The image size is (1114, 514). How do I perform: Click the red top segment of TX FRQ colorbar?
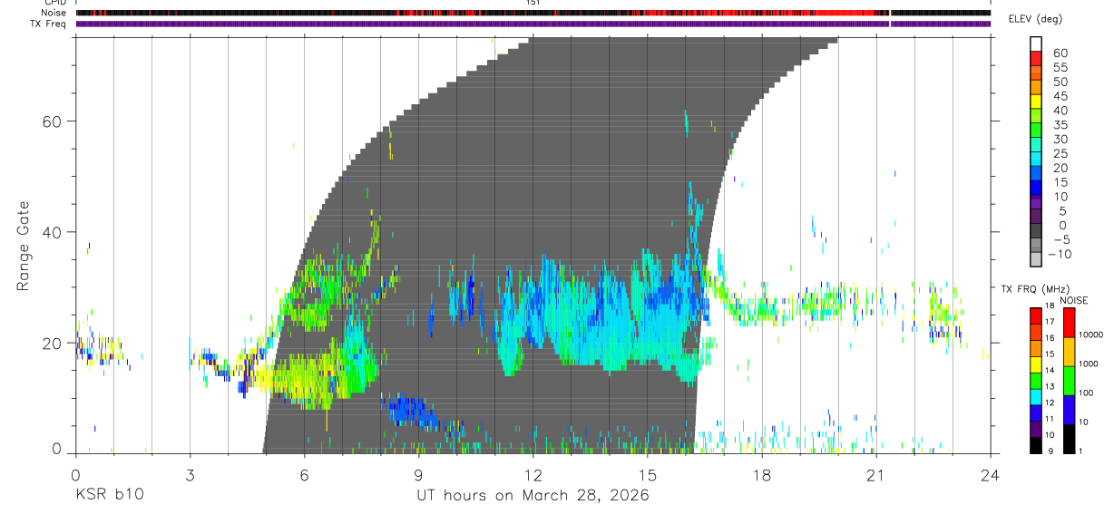[x=1035, y=316]
